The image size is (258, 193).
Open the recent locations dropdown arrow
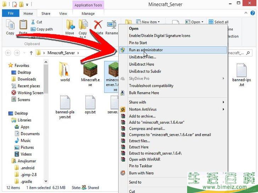[x=24, y=53]
